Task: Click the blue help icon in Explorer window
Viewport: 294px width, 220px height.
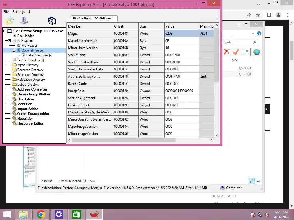Action: point(259,33)
